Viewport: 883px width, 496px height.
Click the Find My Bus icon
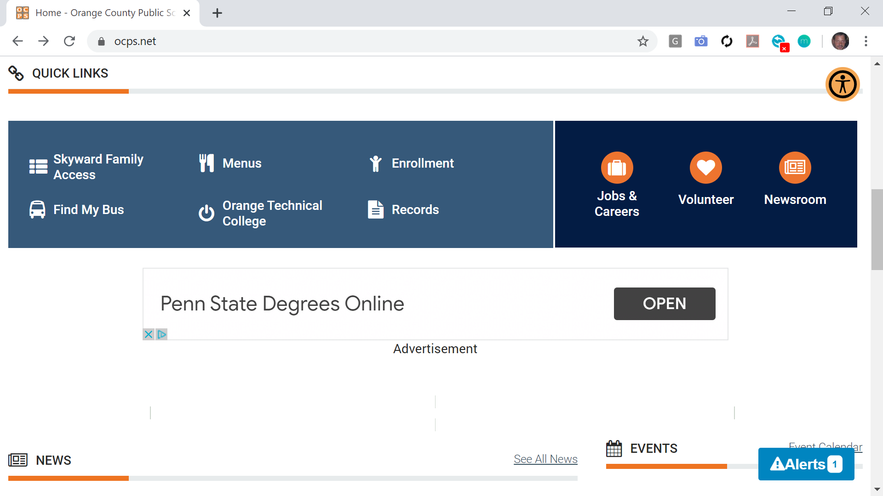coord(37,209)
